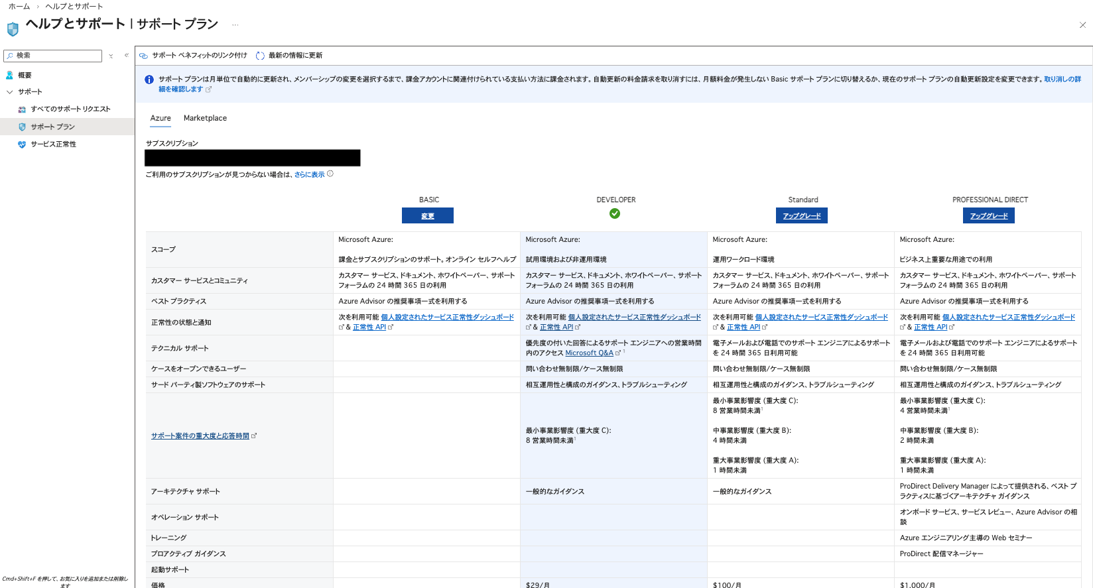The image size is (1093, 588).
Task: Click the info icon next to さらに表示
Action: tap(330, 174)
